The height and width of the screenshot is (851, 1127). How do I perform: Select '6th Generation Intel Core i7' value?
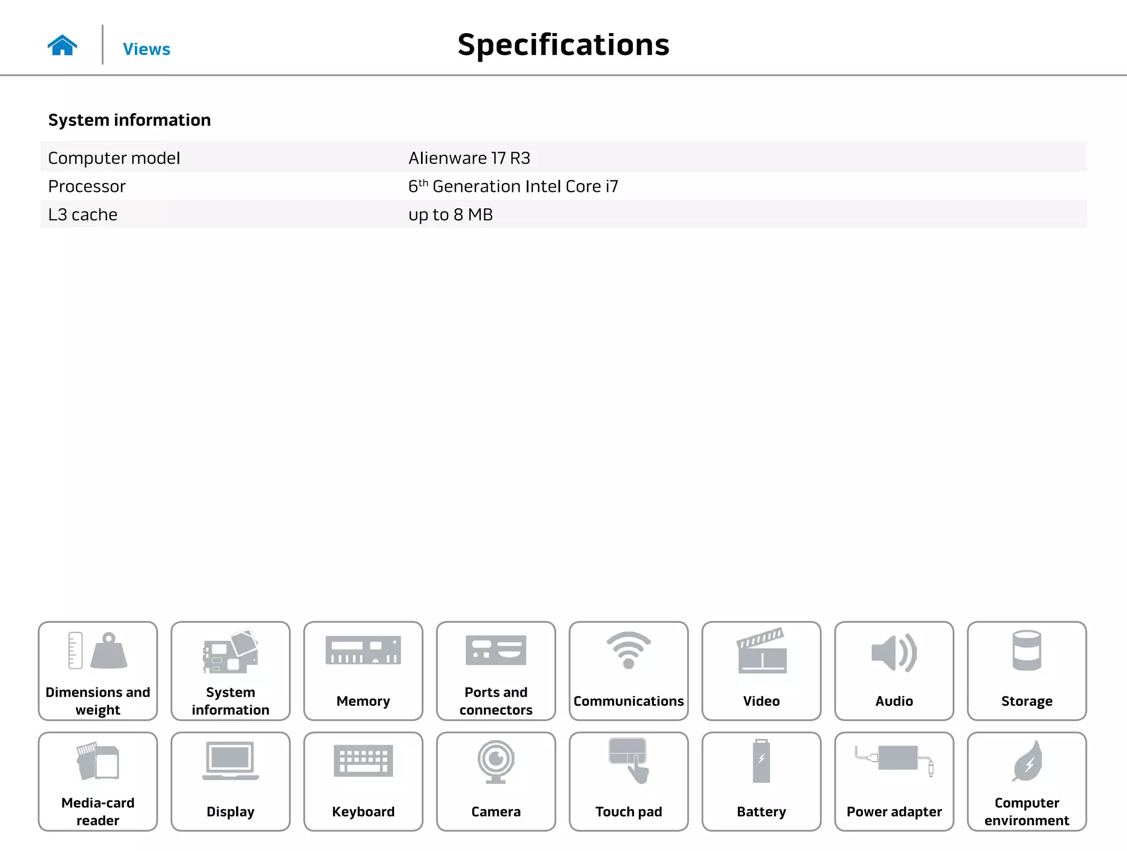coord(513,186)
